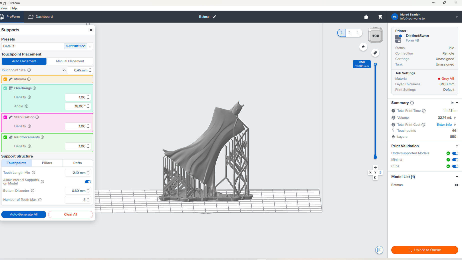Increase the Touchpoint Size stepper

(90, 69)
